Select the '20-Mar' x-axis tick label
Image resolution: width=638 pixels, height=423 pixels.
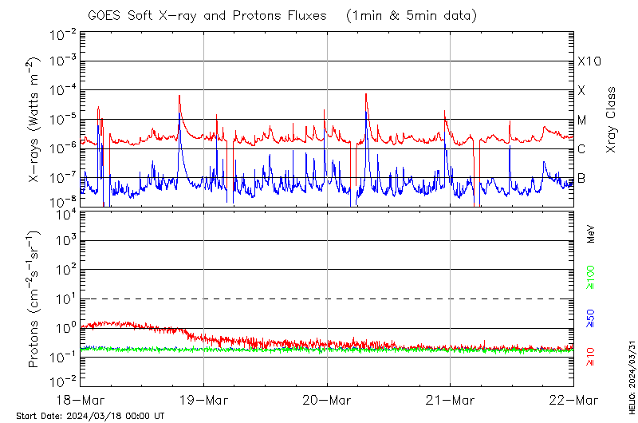point(327,399)
